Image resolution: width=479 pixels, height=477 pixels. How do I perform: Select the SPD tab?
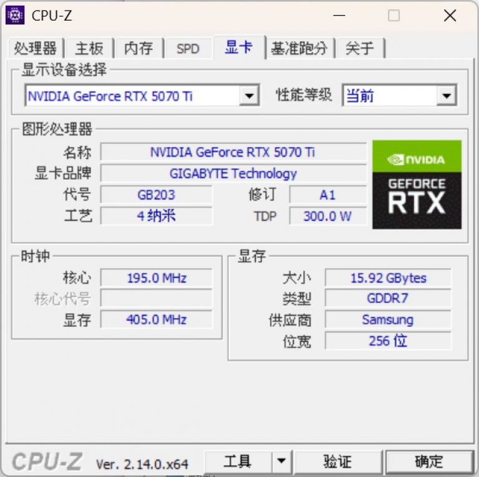(x=188, y=48)
